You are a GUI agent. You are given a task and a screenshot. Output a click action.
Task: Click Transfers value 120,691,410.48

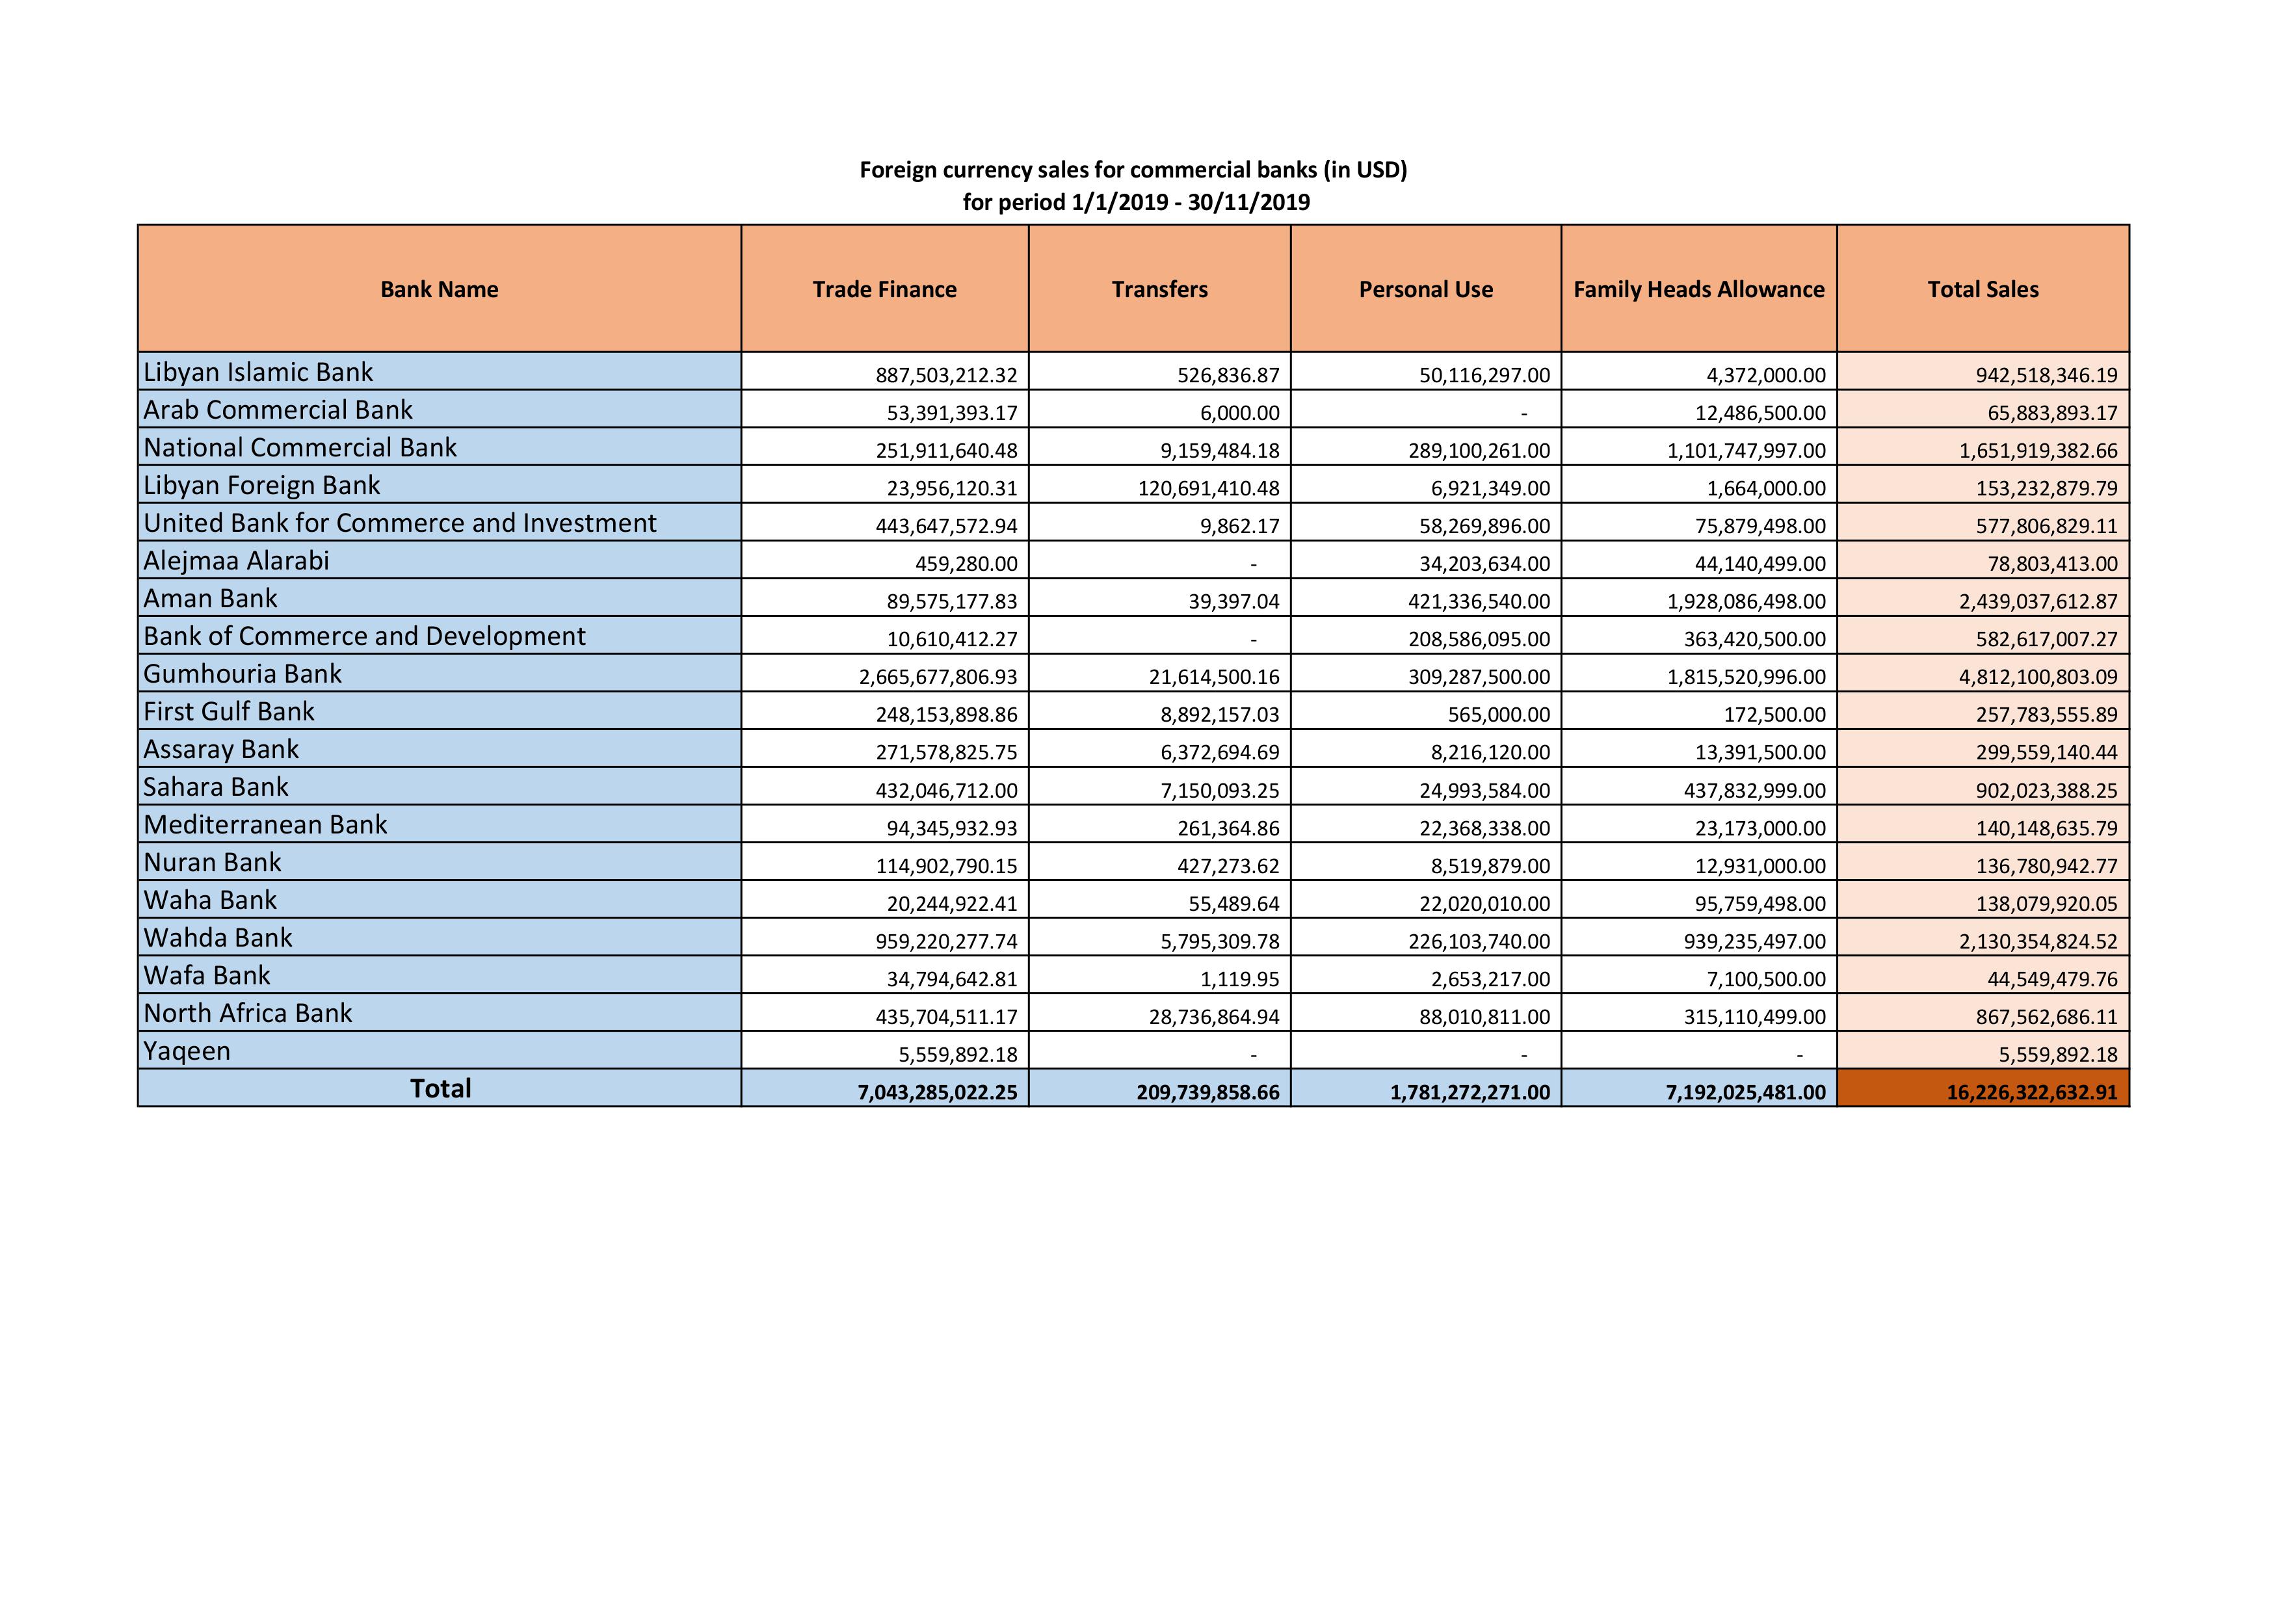click(x=1209, y=489)
